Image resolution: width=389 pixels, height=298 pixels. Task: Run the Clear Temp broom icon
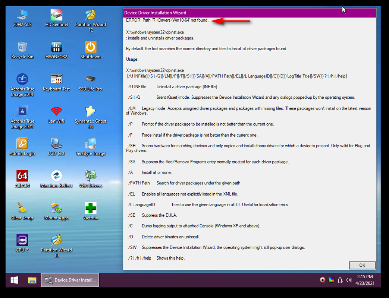[x=22, y=211]
